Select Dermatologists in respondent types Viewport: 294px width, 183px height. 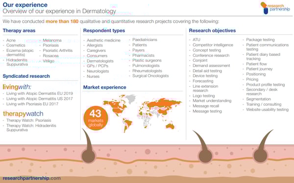[x=100, y=61]
